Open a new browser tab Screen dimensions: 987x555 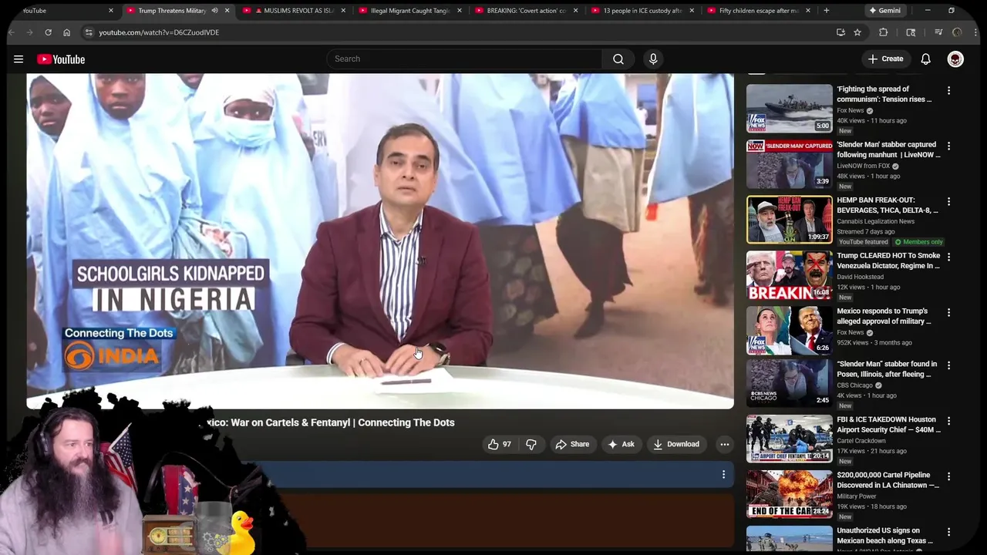[x=827, y=11]
